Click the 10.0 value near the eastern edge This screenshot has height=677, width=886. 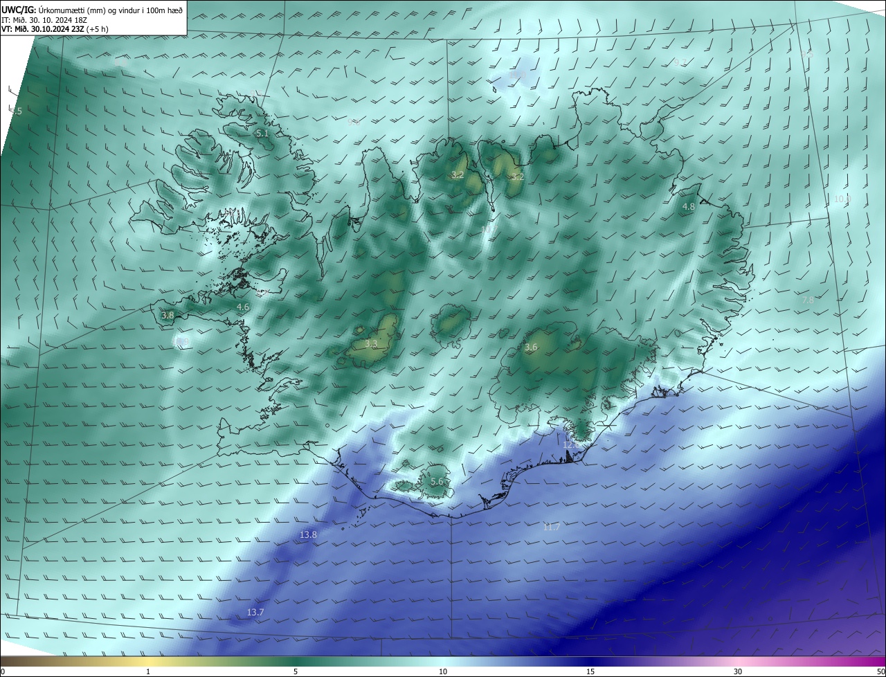(842, 199)
